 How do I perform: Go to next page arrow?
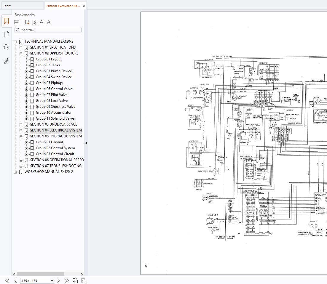click(x=58, y=281)
